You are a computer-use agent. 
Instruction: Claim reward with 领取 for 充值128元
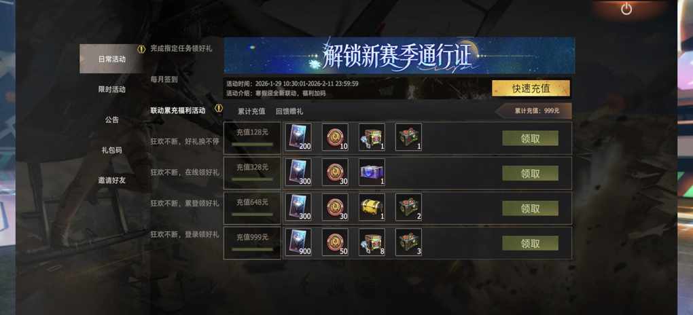530,138
